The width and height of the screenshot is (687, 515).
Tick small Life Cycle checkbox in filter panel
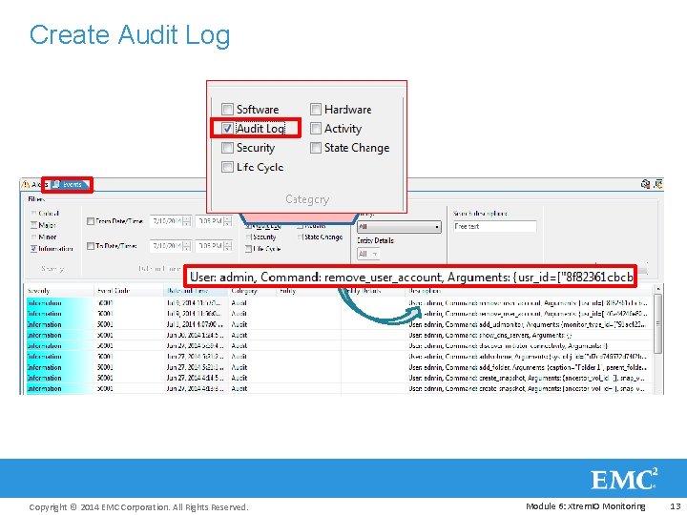[x=248, y=249]
